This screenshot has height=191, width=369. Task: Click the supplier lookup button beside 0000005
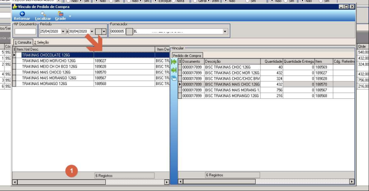(x=129, y=31)
